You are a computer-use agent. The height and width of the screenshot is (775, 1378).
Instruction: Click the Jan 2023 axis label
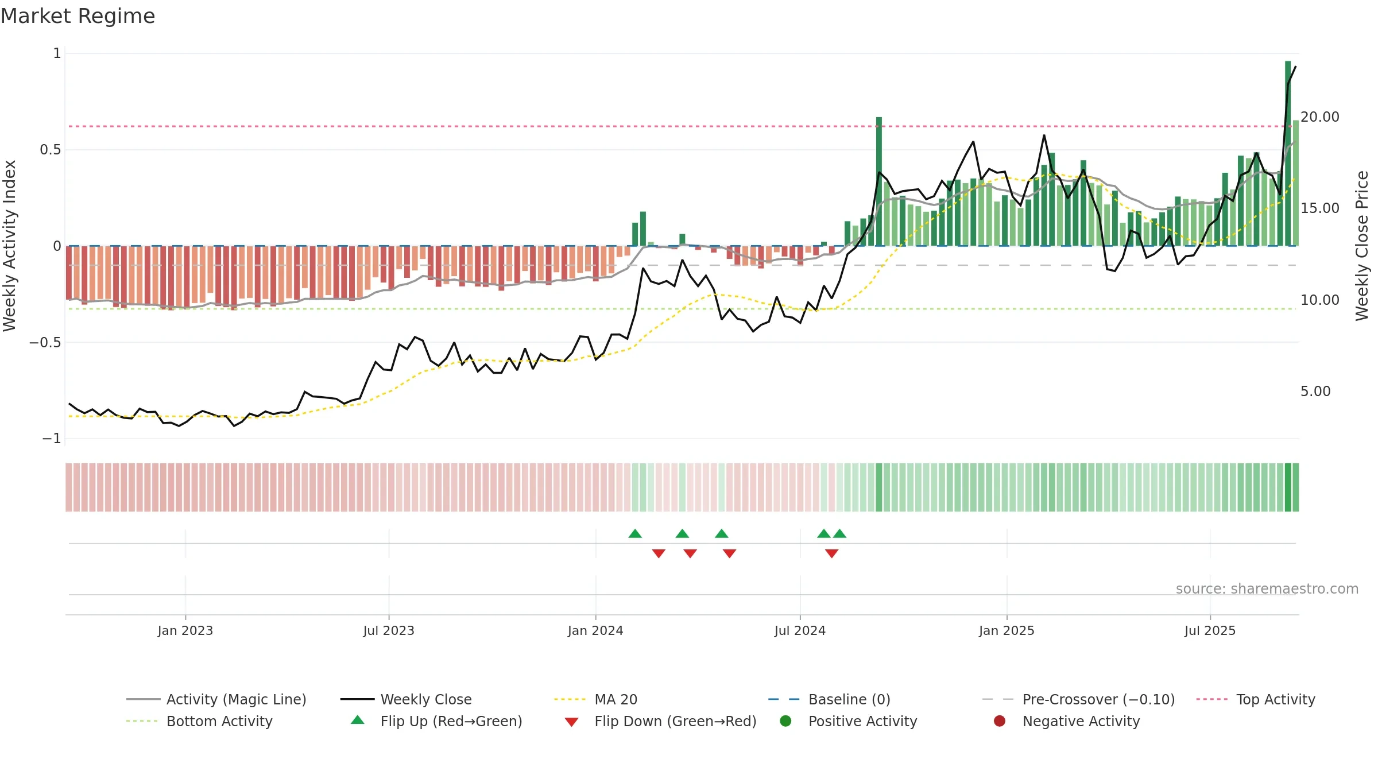tap(185, 631)
